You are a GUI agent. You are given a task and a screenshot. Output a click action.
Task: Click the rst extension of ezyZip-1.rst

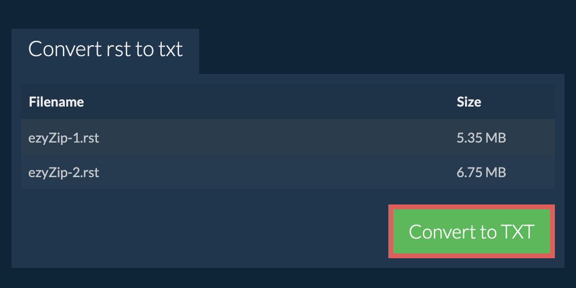point(91,138)
